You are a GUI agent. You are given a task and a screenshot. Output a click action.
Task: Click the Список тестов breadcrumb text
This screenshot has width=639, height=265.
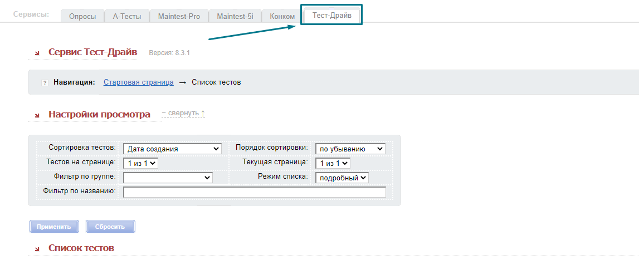click(216, 82)
